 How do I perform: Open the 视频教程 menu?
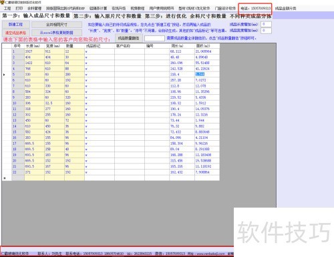pos(138,8)
